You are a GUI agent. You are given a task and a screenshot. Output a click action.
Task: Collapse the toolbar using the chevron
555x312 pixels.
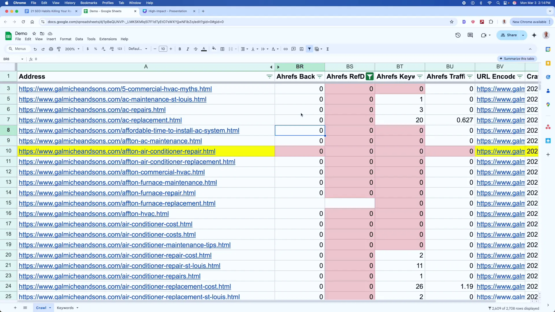[531, 49]
